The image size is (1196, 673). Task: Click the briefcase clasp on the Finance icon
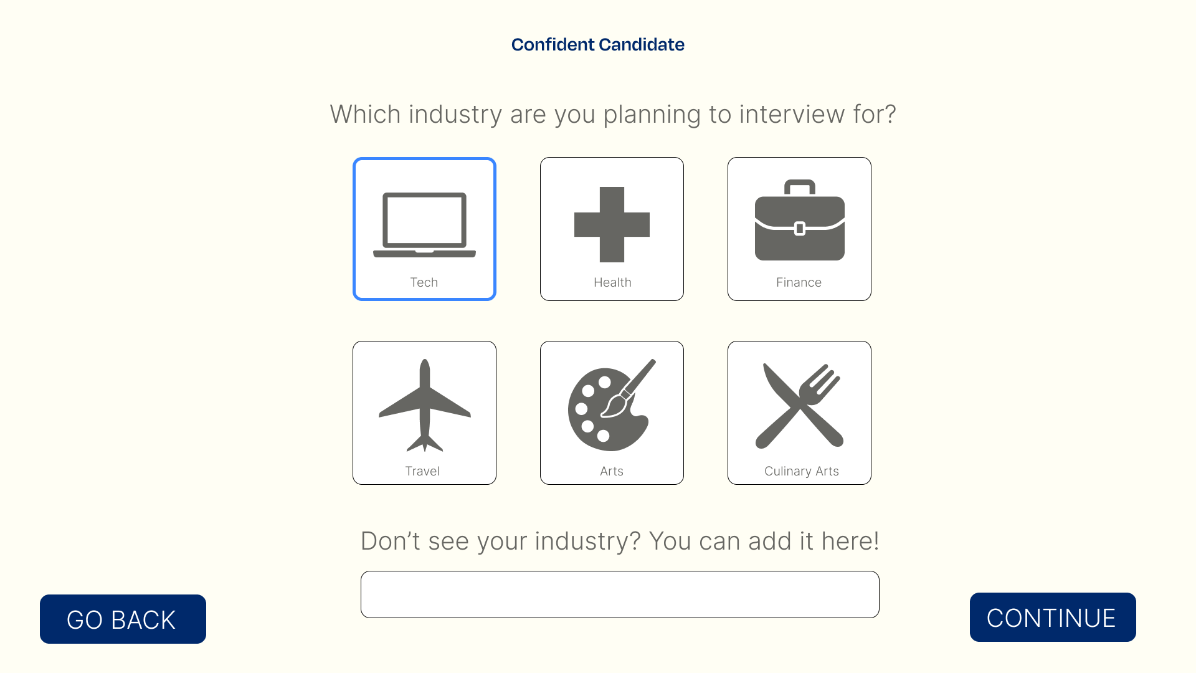point(800,229)
